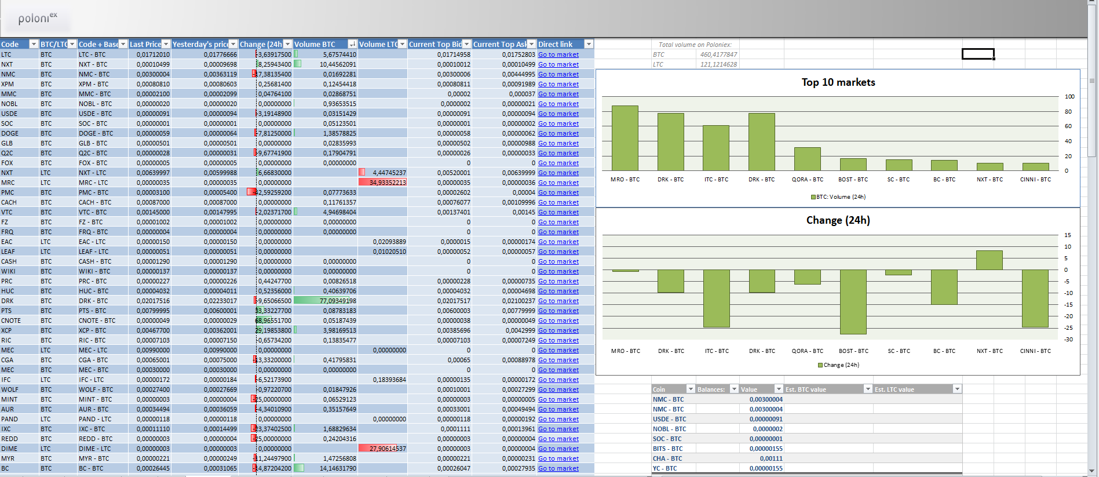Click the Total volume on Poloniex label
This screenshot has width=1099, height=477.
pos(695,45)
